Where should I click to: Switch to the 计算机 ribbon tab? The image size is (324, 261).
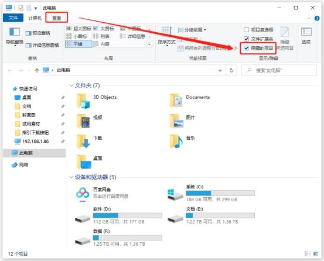pos(35,18)
